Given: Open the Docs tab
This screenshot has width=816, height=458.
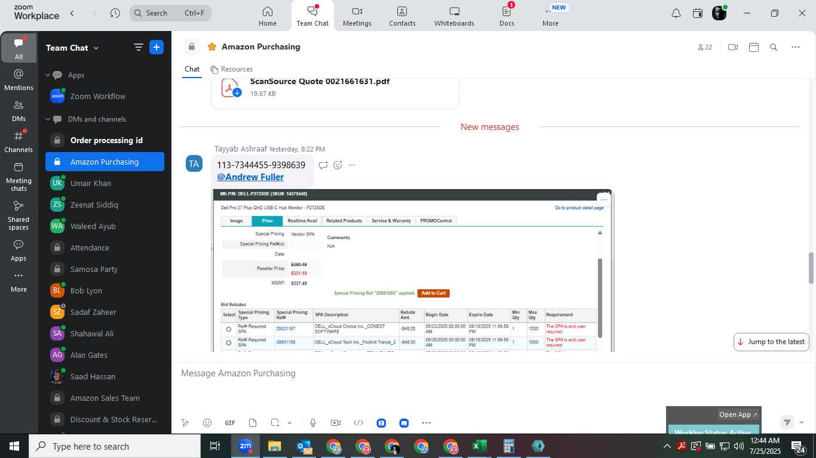Looking at the screenshot, I should (x=507, y=16).
